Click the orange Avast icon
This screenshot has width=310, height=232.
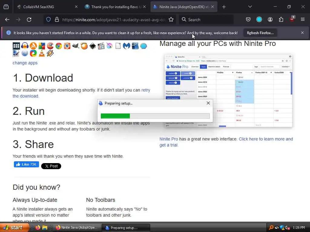pos(33,46)
